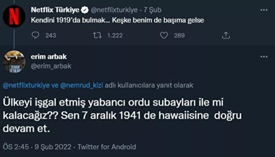The image size is (275, 157).
Task: Like the Netflix Türkiye tweet
Action: (164, 35)
